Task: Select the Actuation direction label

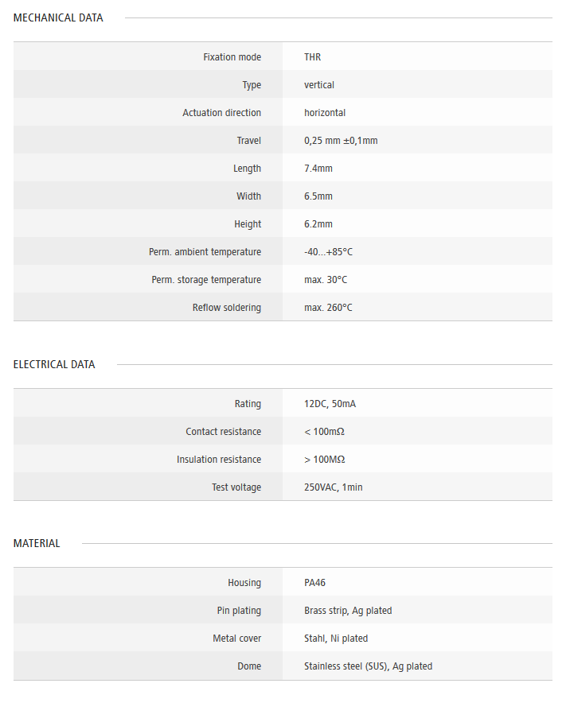Action: pyautogui.click(x=221, y=113)
